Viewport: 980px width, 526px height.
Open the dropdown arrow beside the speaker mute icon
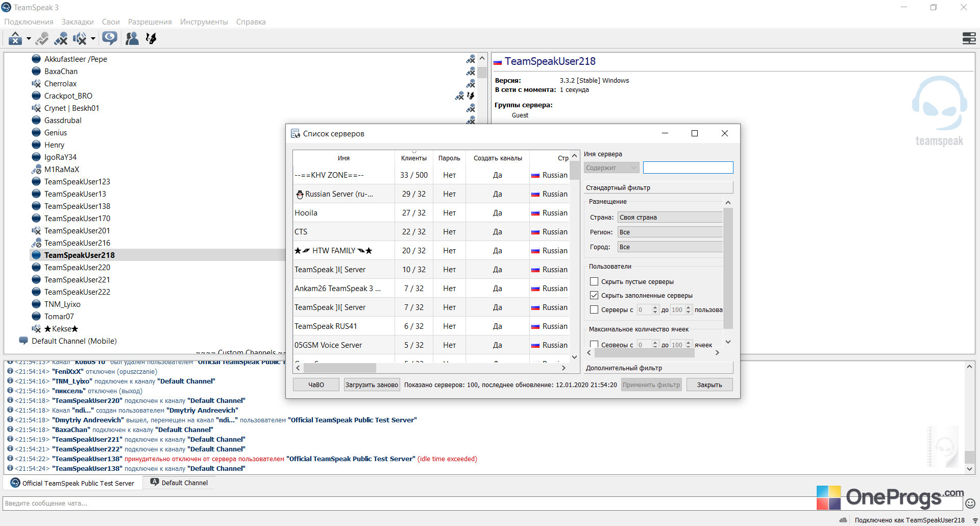tap(93, 38)
